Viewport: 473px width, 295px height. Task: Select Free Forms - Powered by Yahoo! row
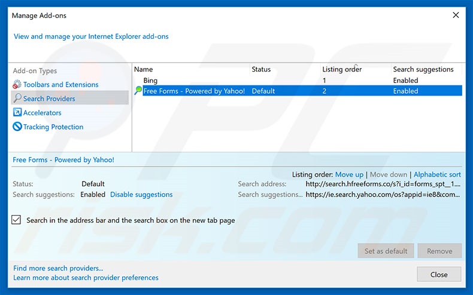(298, 91)
